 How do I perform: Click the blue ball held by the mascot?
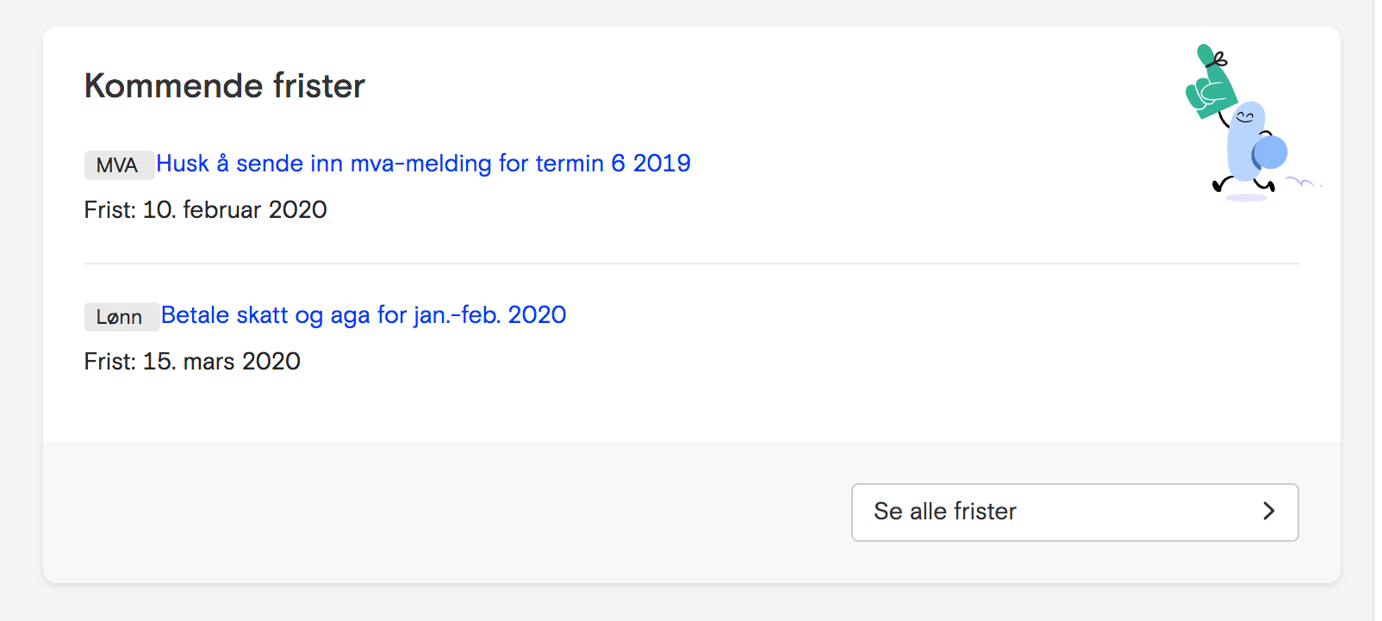coord(1269,152)
